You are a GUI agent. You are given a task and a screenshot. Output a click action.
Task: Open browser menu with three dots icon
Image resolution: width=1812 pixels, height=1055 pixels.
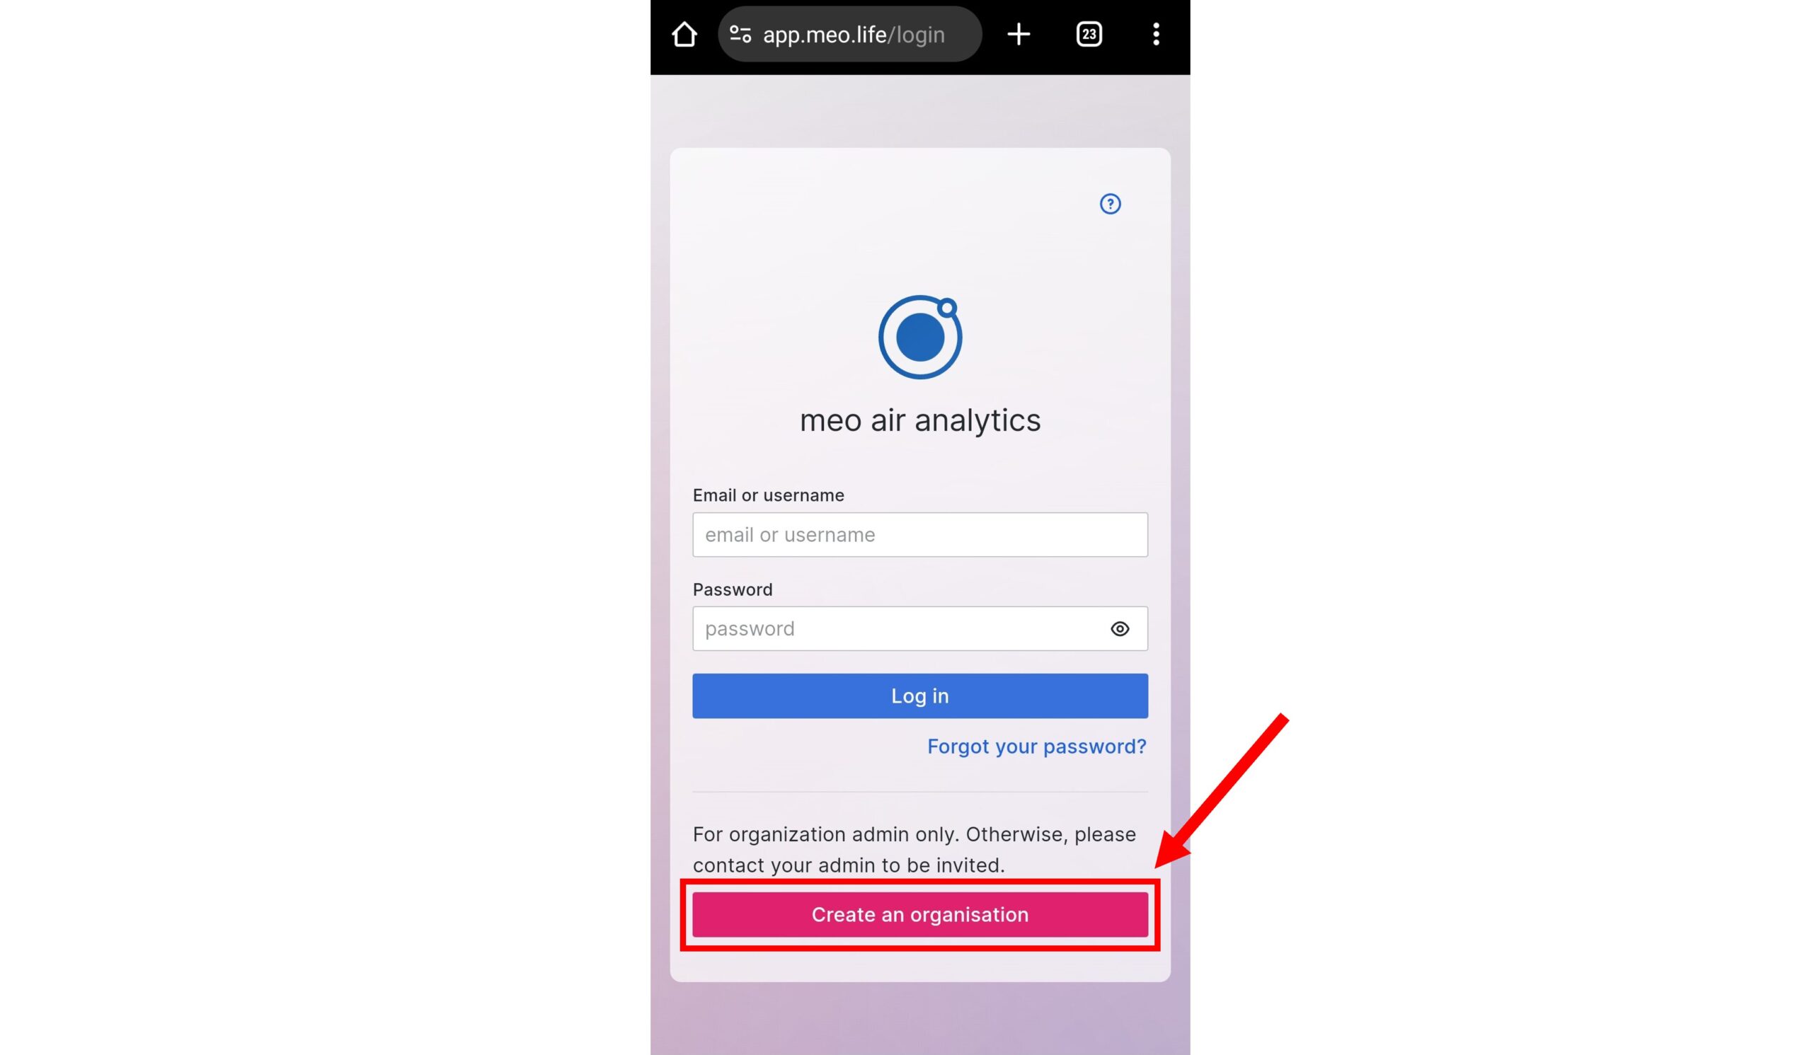(x=1154, y=34)
